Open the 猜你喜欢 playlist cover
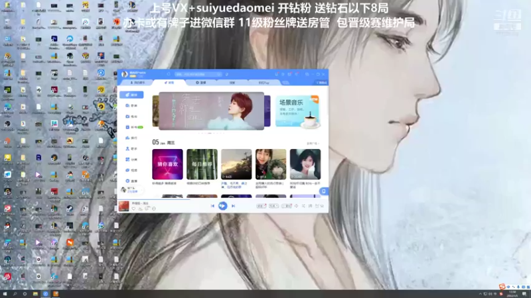The width and height of the screenshot is (531, 298). [x=167, y=164]
